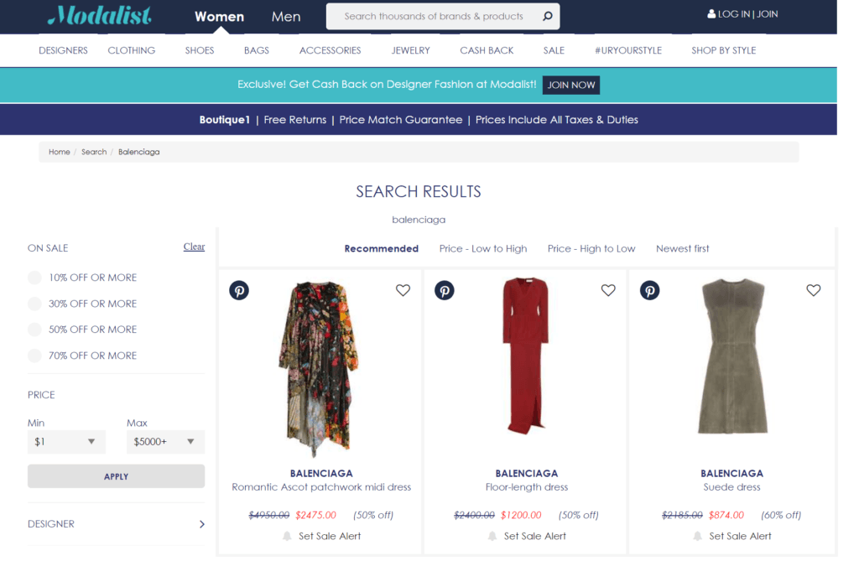859x561 pixels.
Task: Heart the Suede dress
Action: (x=813, y=290)
